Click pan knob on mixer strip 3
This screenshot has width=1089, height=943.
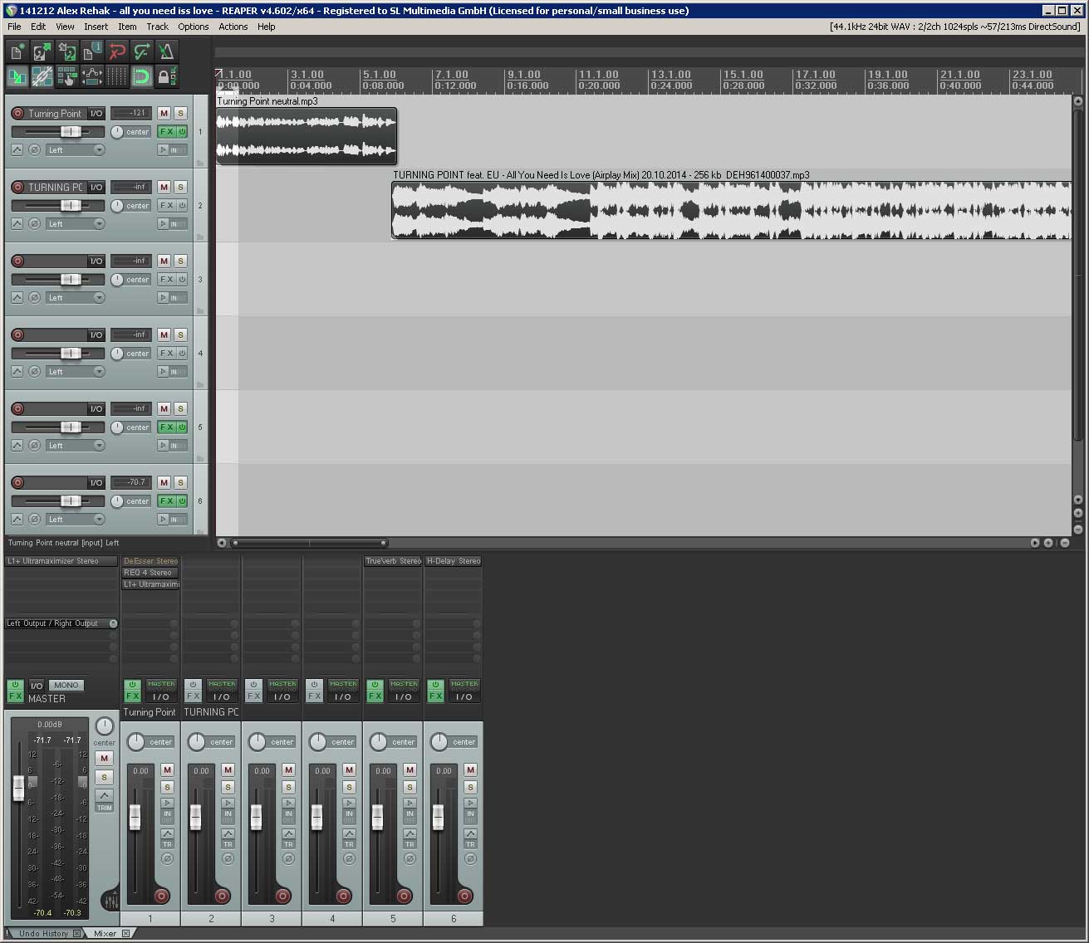tap(258, 741)
